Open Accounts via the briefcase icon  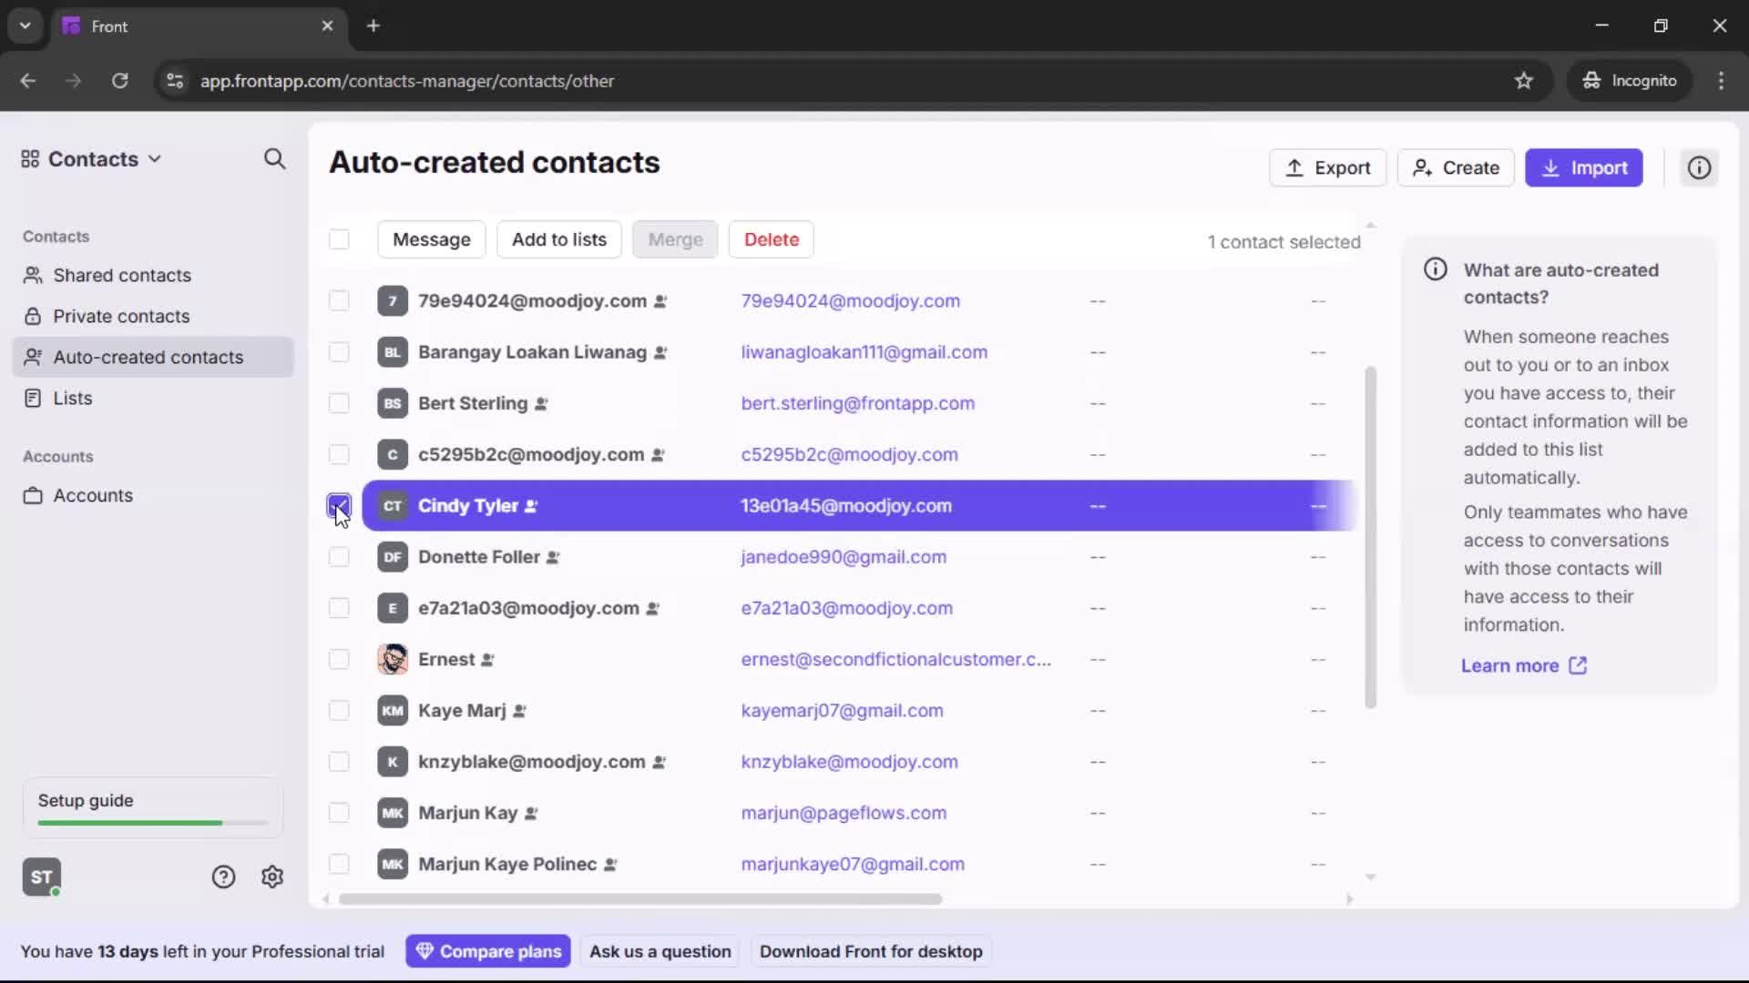coord(91,496)
